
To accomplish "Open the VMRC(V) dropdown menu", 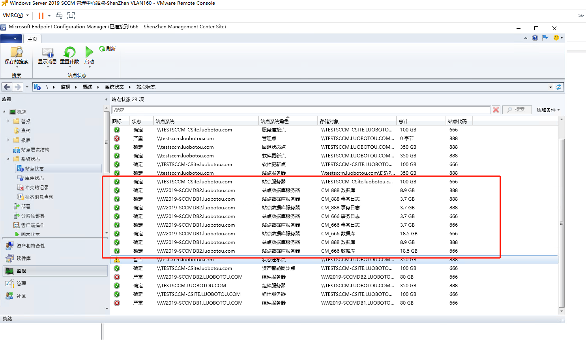I will pyautogui.click(x=16, y=15).
